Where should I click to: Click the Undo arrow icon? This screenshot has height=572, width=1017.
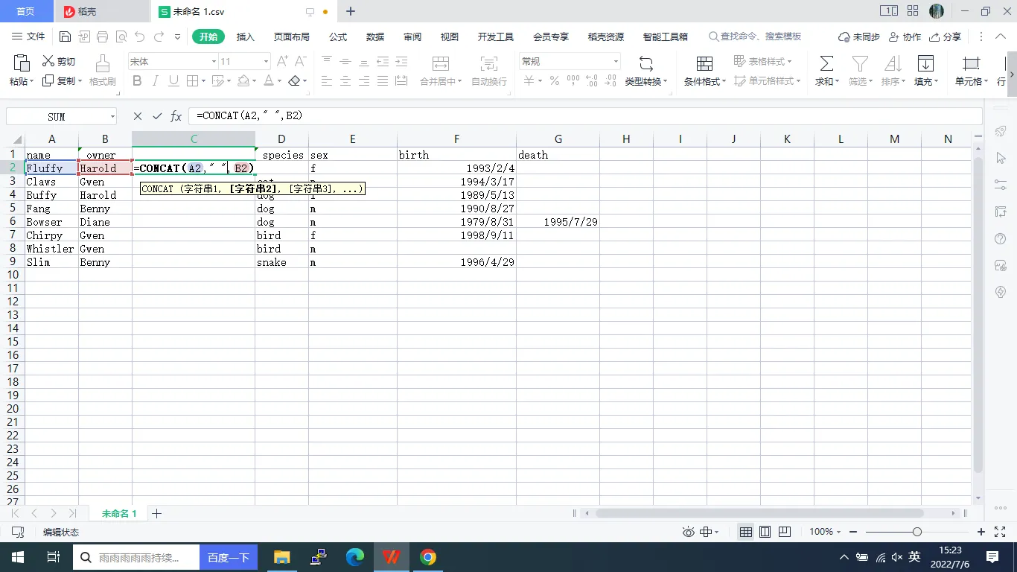click(x=140, y=36)
